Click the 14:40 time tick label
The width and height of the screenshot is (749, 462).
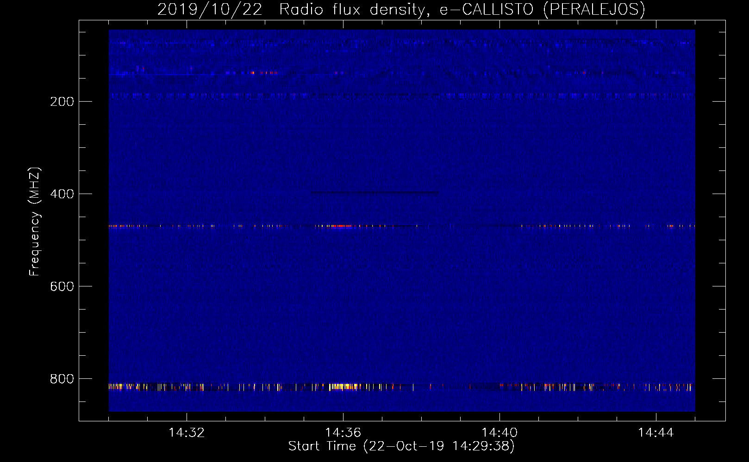(x=499, y=433)
